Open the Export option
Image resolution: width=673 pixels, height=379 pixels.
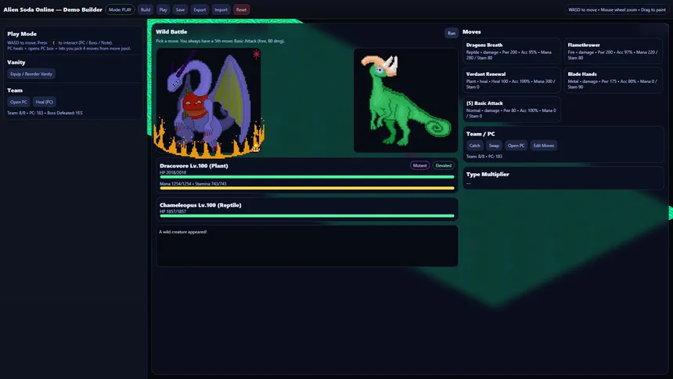(x=200, y=9)
